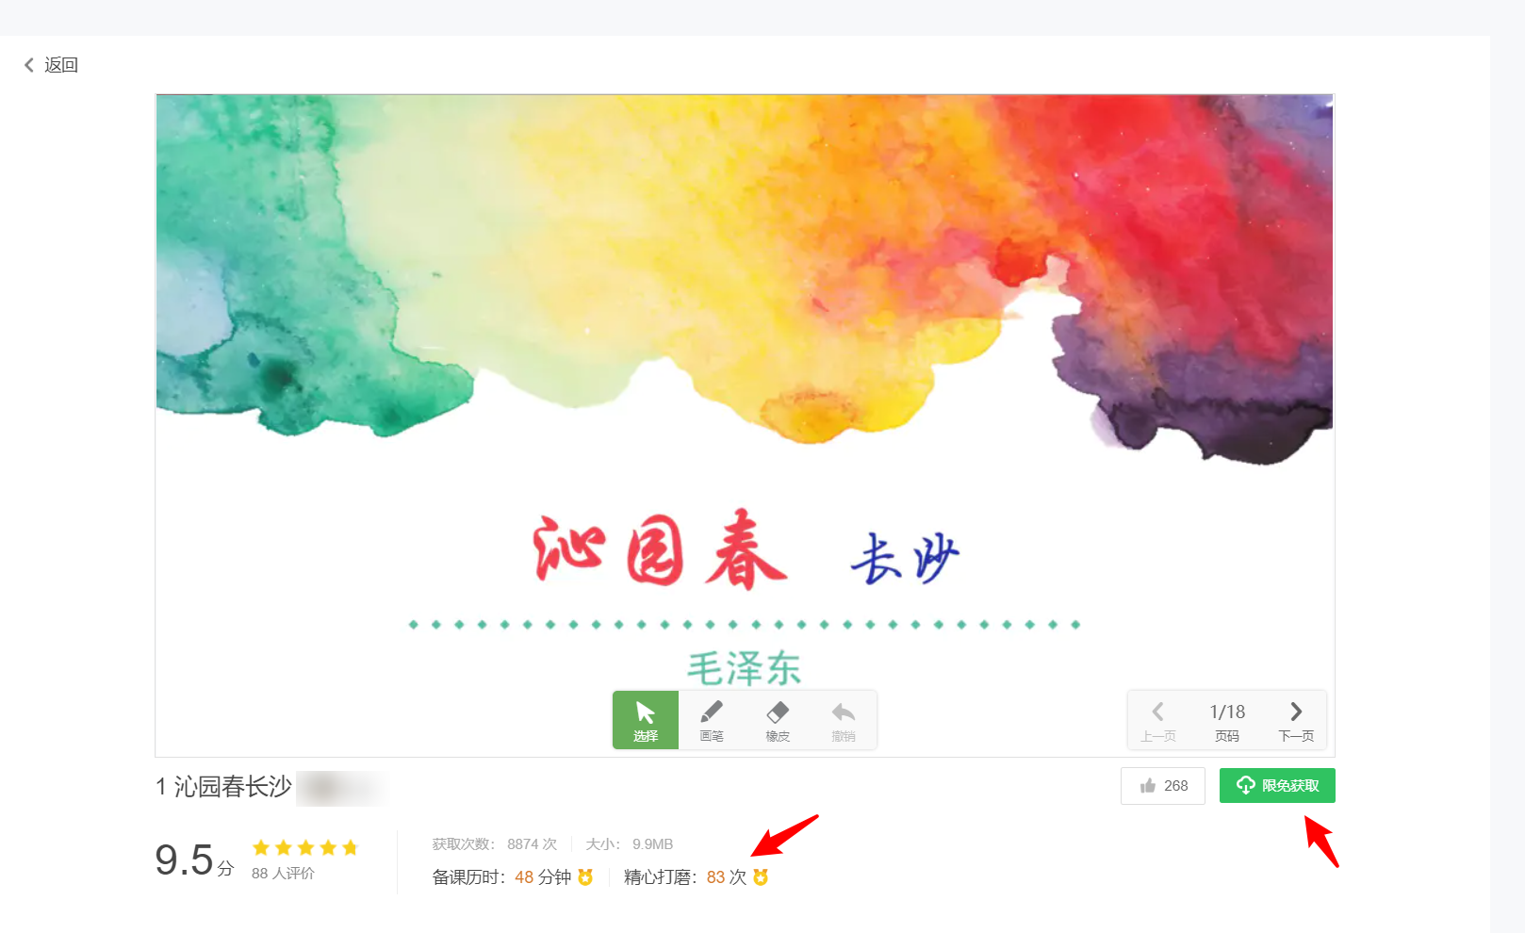1525x933 pixels.
Task: Click the 撤销 undo arrow
Action: (844, 720)
